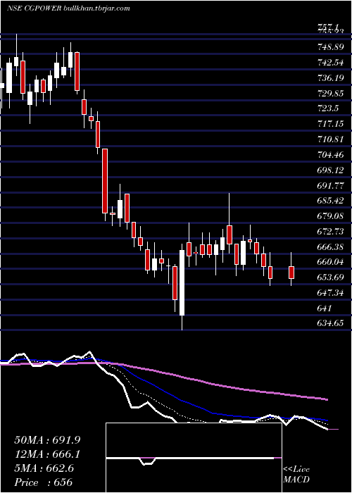Click the NSE CGPOWER chart title
The height and width of the screenshot is (493, 352).
click(x=68, y=8)
